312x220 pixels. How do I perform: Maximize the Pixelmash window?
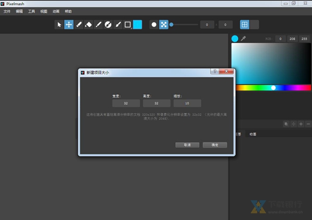[x=293, y=4]
